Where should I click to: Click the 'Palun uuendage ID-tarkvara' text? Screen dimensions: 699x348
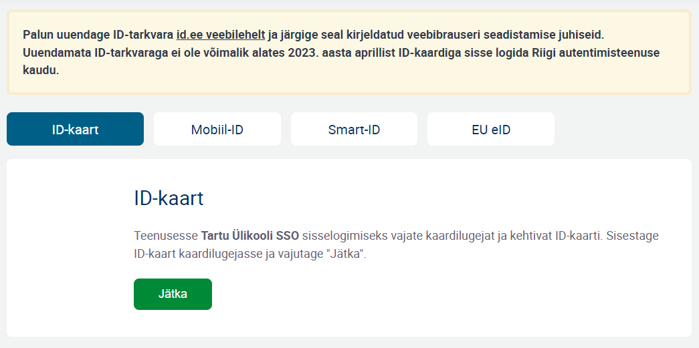[98, 35]
